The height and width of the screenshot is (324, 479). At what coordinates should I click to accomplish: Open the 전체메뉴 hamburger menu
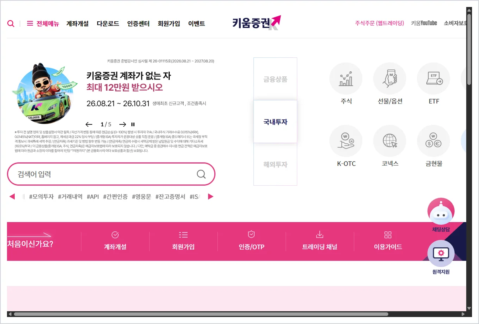[x=43, y=24]
